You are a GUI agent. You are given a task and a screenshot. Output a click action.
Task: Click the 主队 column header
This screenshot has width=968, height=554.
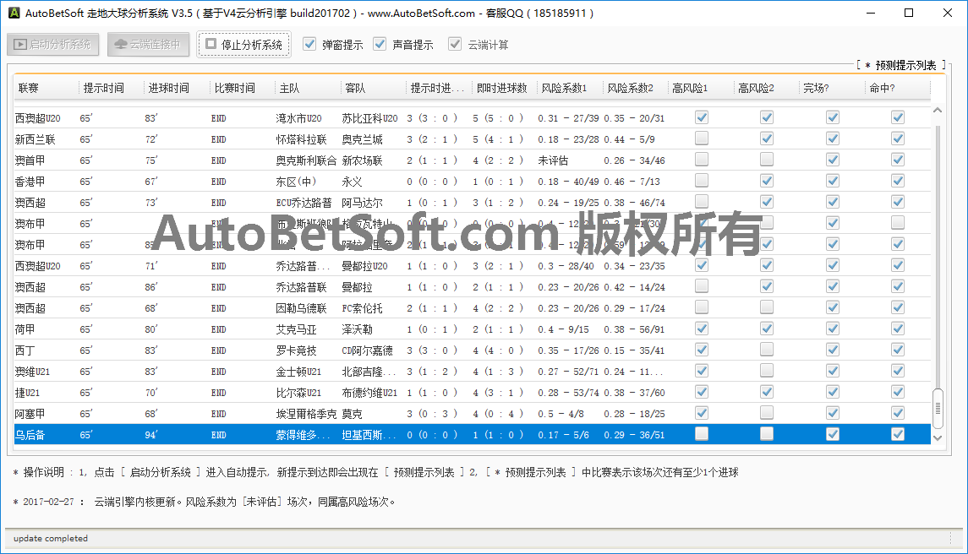point(308,88)
